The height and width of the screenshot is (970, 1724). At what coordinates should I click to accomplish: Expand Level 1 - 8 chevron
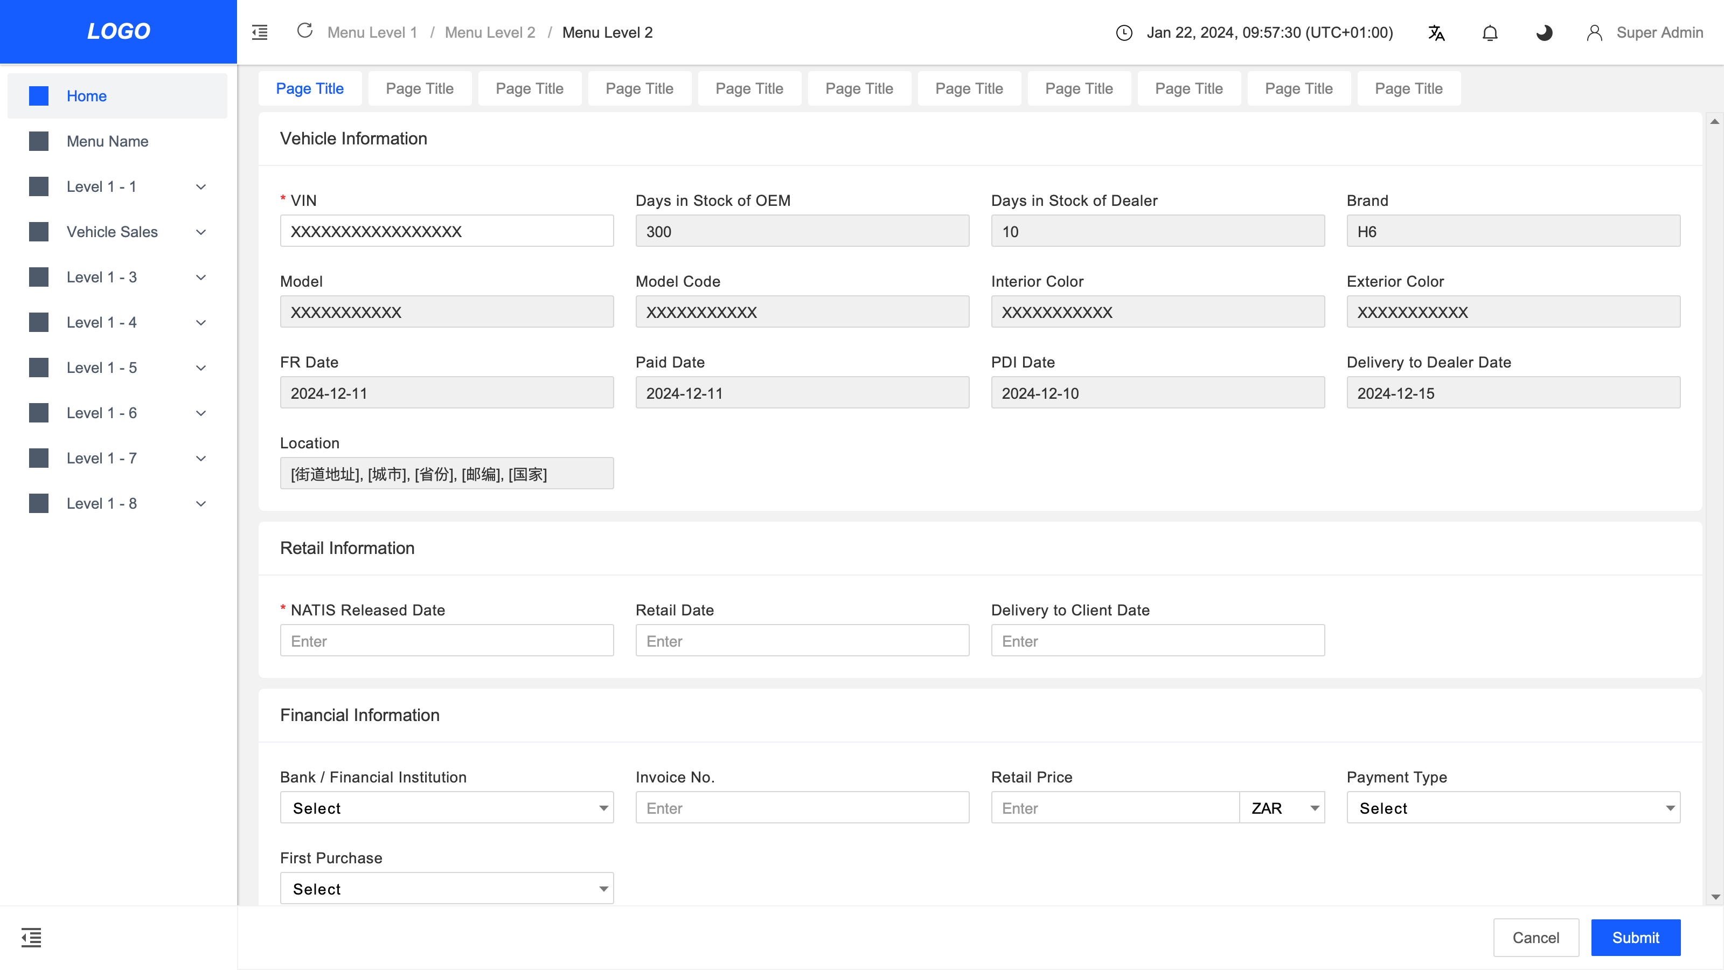[x=201, y=503]
